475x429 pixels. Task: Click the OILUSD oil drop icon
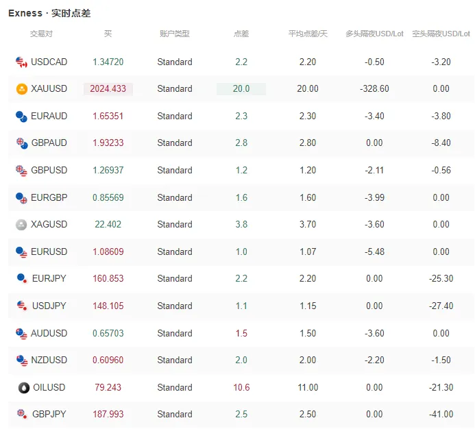(x=24, y=387)
